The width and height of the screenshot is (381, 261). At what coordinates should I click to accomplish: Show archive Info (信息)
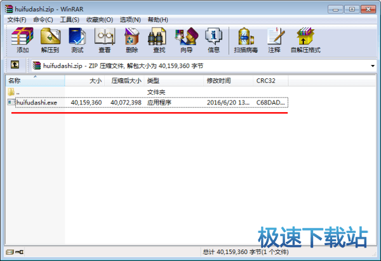(213, 36)
